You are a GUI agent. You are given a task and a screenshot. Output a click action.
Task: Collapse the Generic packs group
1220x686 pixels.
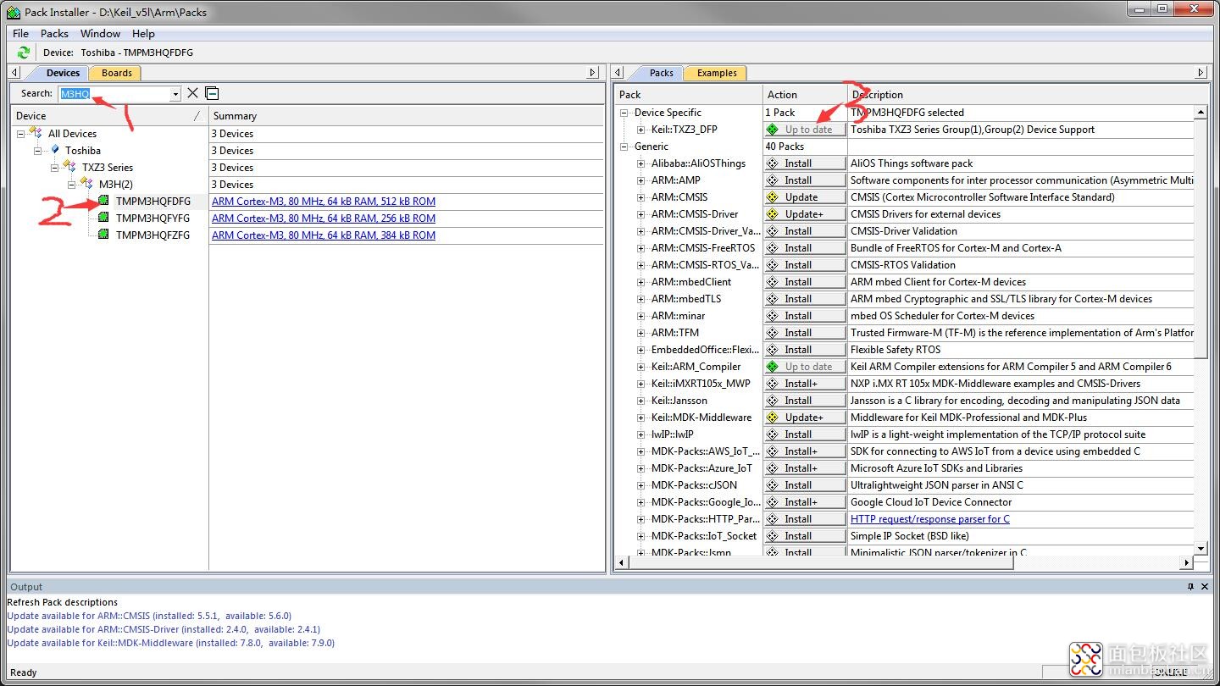tap(624, 147)
